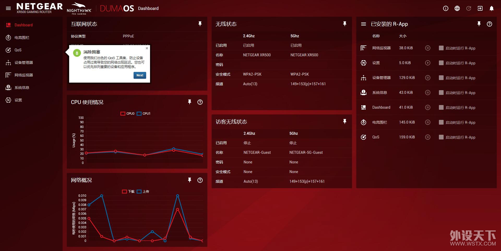
Task: Open 电竞围栏 in the sidebar
Action: [x=31, y=38]
